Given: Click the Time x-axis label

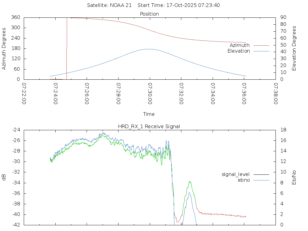Looking at the screenshot, I should (x=149, y=114).
